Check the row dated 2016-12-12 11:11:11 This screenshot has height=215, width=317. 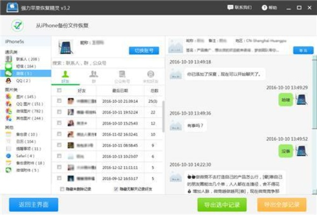click(x=59, y=167)
